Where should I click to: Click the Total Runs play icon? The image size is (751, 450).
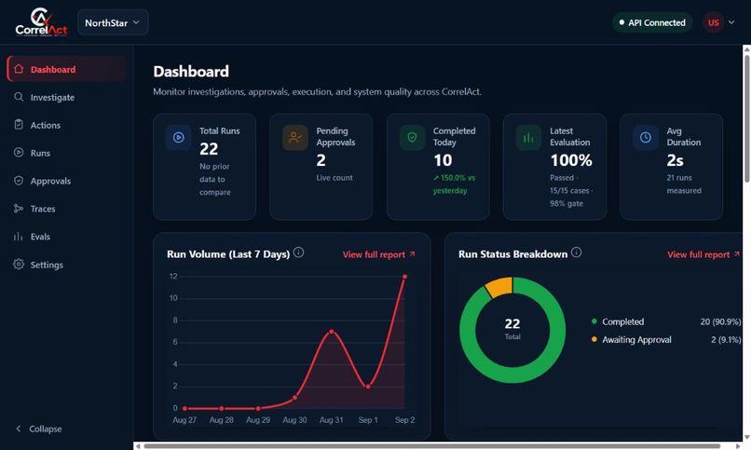pyautogui.click(x=179, y=137)
